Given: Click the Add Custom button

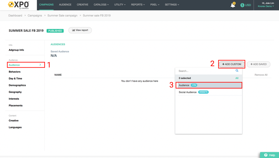Looking at the screenshot, I should [x=232, y=64].
